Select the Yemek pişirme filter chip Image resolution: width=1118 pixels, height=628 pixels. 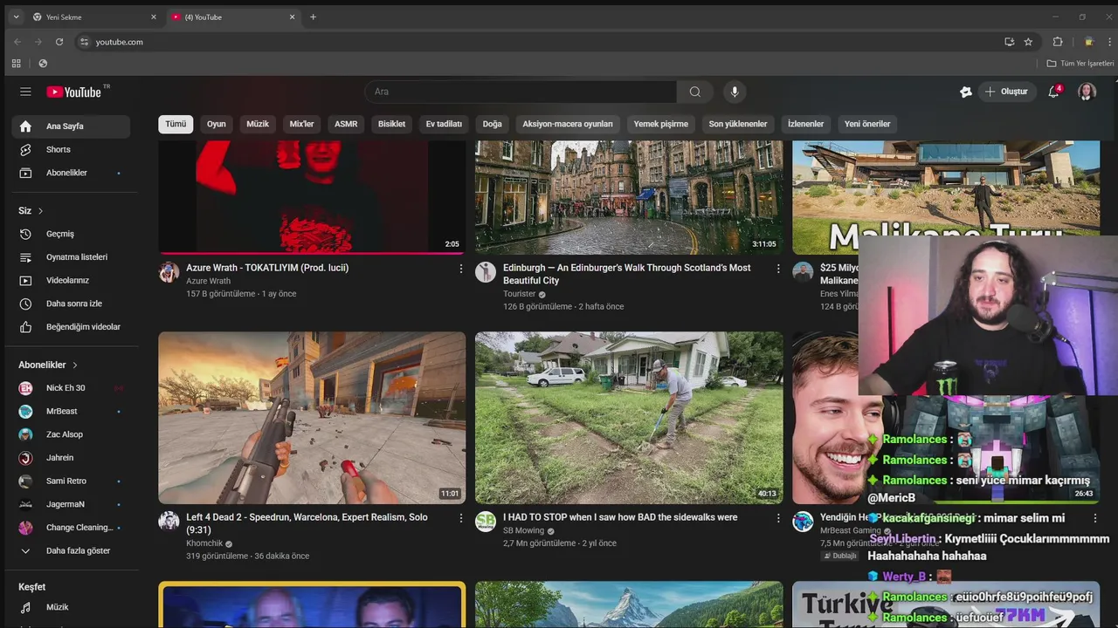[x=661, y=124]
